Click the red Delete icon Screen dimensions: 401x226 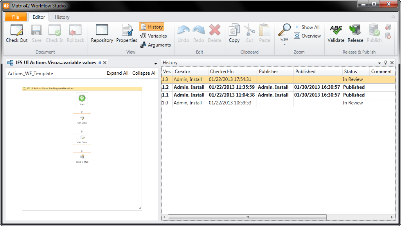[x=214, y=30]
